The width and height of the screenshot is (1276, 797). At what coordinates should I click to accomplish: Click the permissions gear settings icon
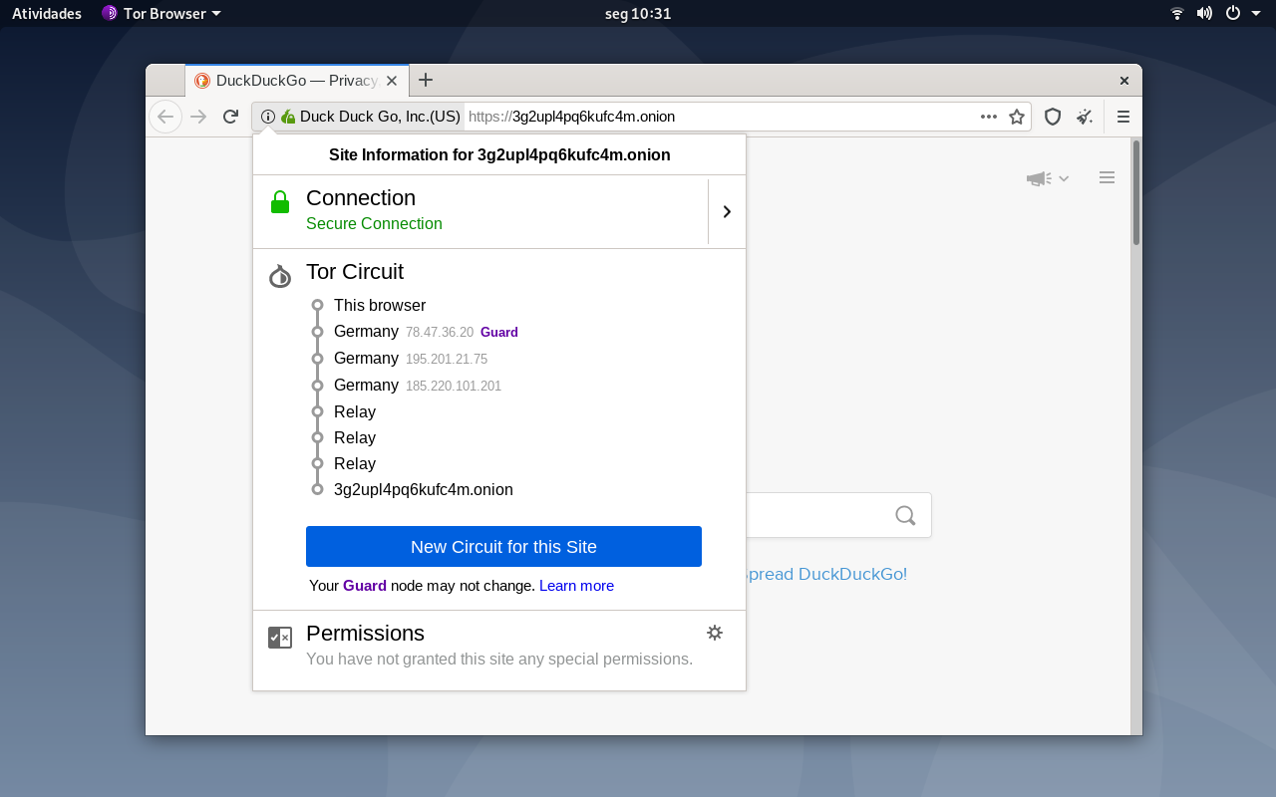pyautogui.click(x=715, y=633)
